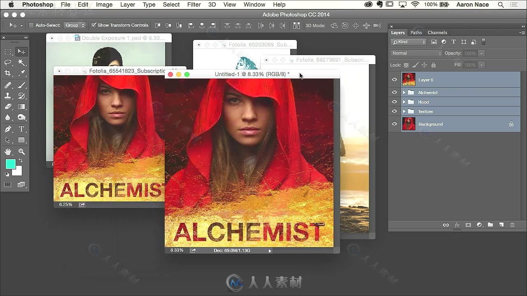Expand the Hood layer group
Screen dimensions: 527x296
404,102
